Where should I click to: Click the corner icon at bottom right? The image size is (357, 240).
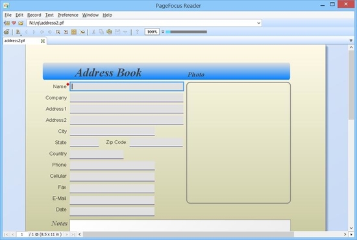pyautogui.click(x=352, y=234)
